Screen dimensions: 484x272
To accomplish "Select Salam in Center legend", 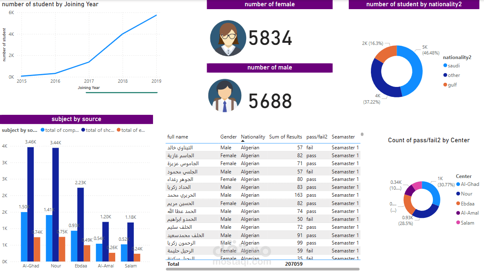I will 465,223.
